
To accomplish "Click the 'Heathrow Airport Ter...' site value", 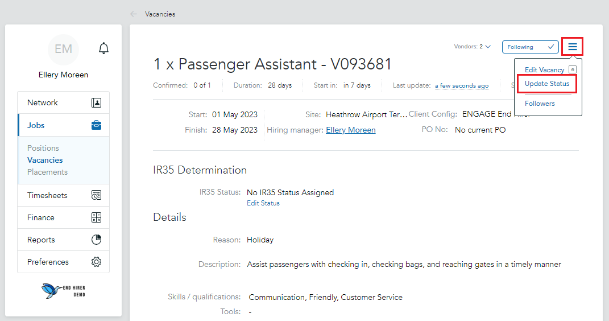I will [x=366, y=114].
